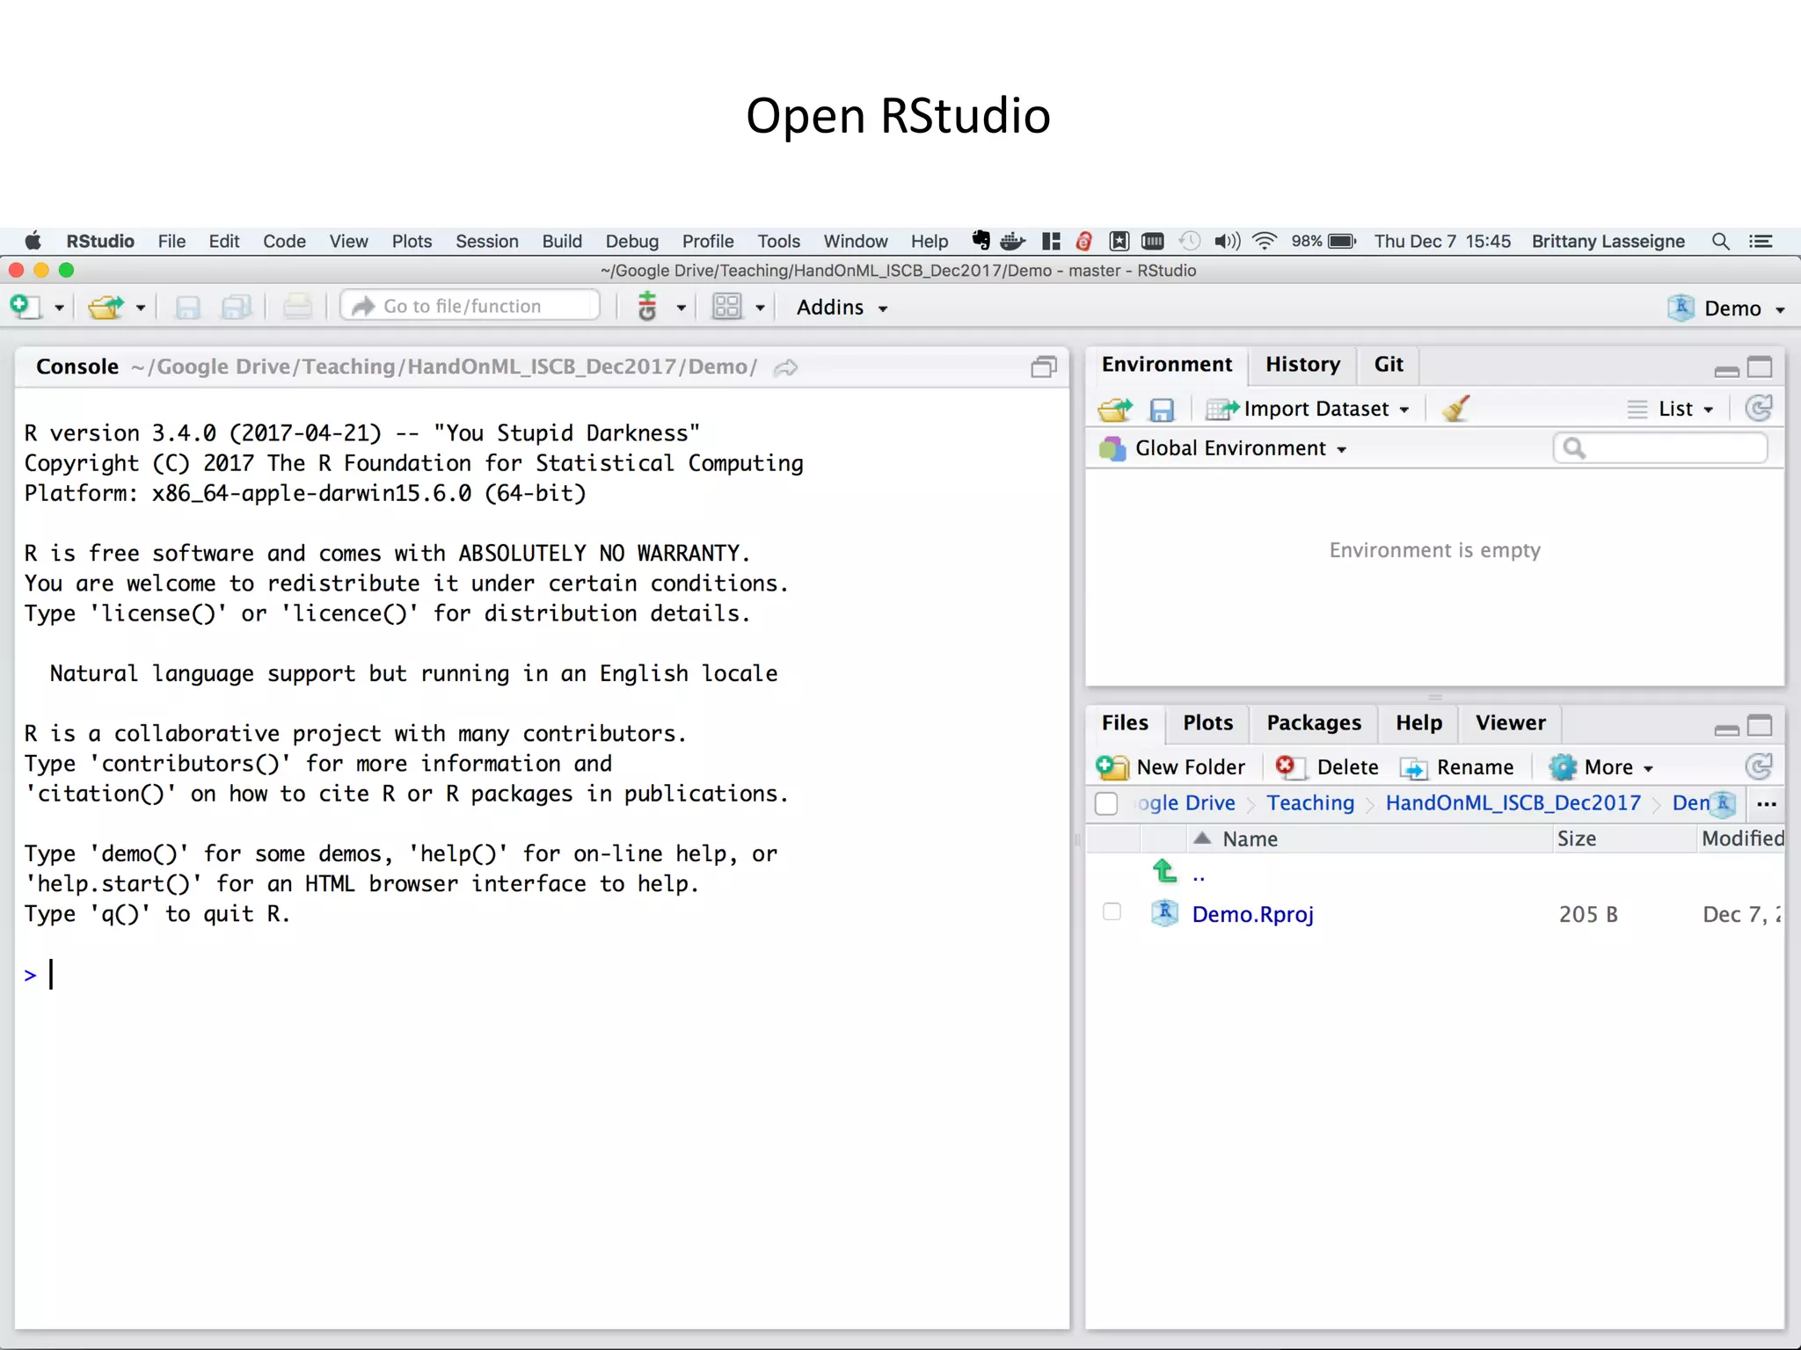Click the Save document icon

coord(188,307)
